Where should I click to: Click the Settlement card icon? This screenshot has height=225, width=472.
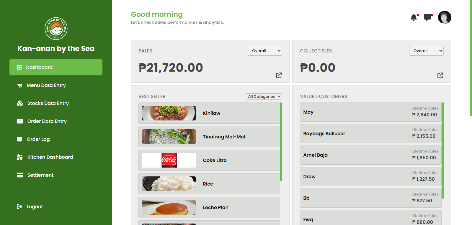[20, 175]
